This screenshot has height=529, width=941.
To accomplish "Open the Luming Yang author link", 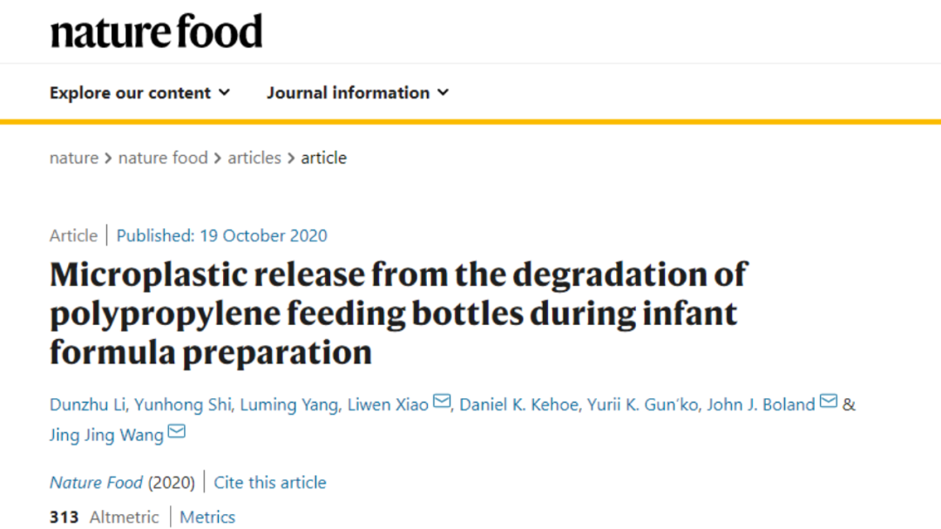I will [x=289, y=404].
